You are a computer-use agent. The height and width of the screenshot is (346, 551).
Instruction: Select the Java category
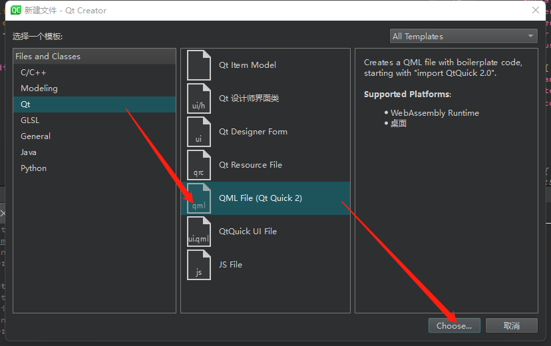pyautogui.click(x=94, y=152)
